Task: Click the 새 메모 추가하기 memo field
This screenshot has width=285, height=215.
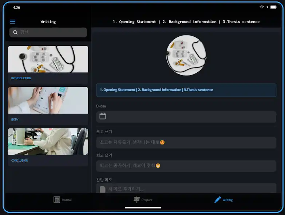Action: pos(186,188)
